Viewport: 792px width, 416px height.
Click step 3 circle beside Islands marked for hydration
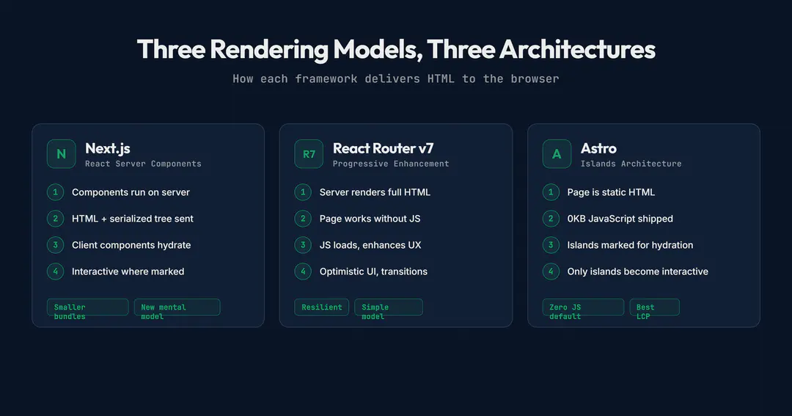pos(551,245)
